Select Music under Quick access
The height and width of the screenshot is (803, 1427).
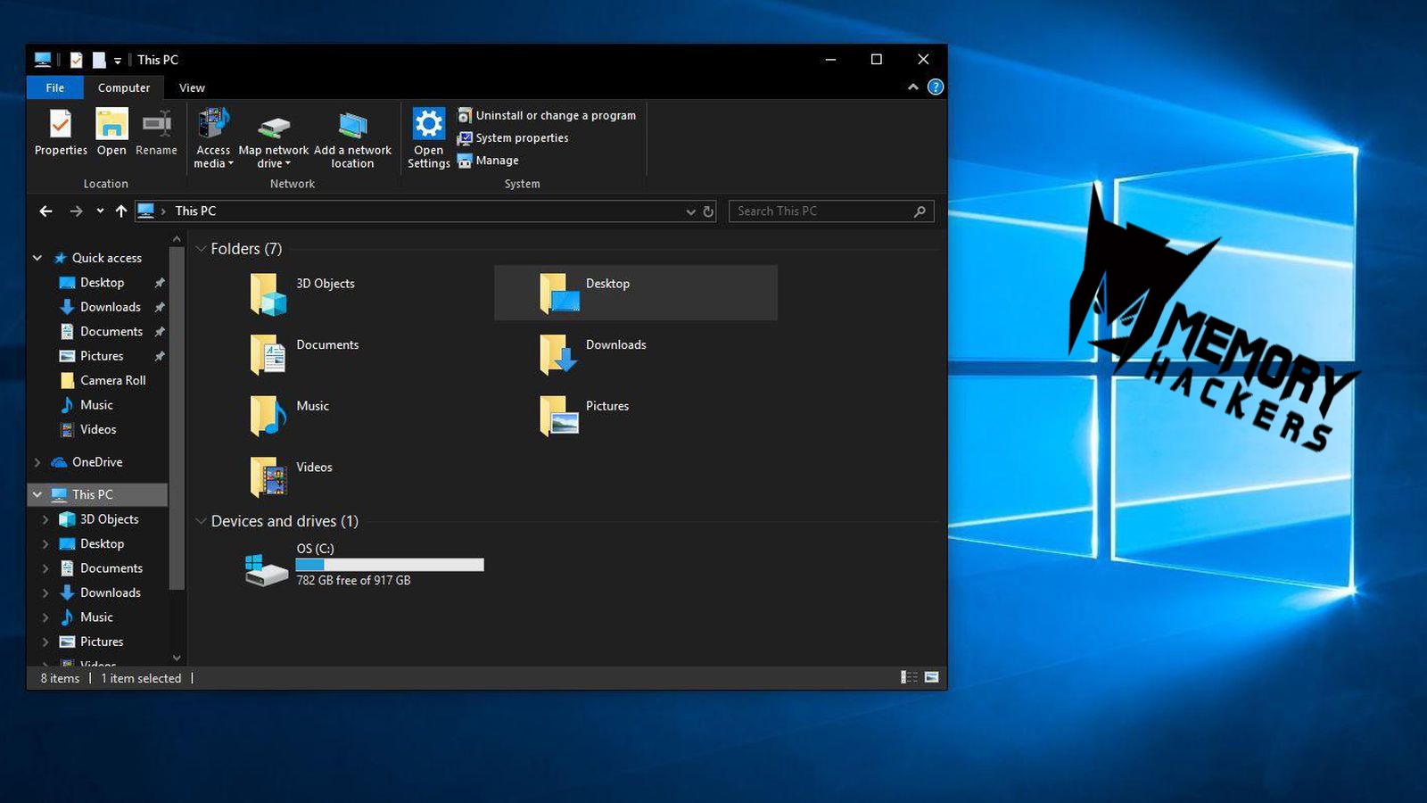tap(96, 405)
